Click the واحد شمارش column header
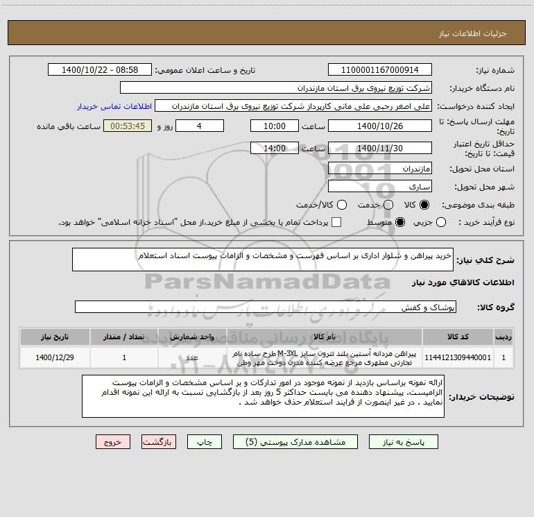Image resolution: width=534 pixels, height=517 pixels. pos(192,337)
